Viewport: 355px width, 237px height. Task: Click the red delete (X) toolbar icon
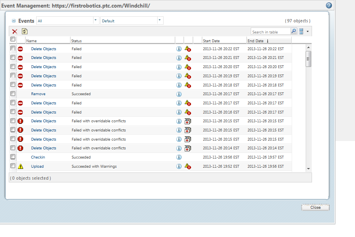tap(15, 31)
